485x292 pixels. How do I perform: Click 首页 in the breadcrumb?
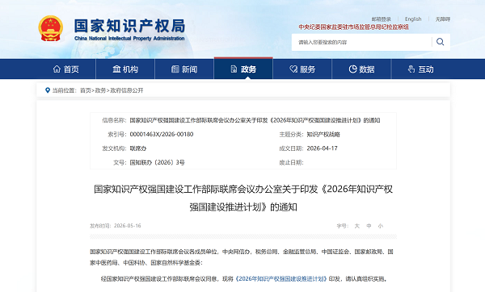pyautogui.click(x=86, y=90)
